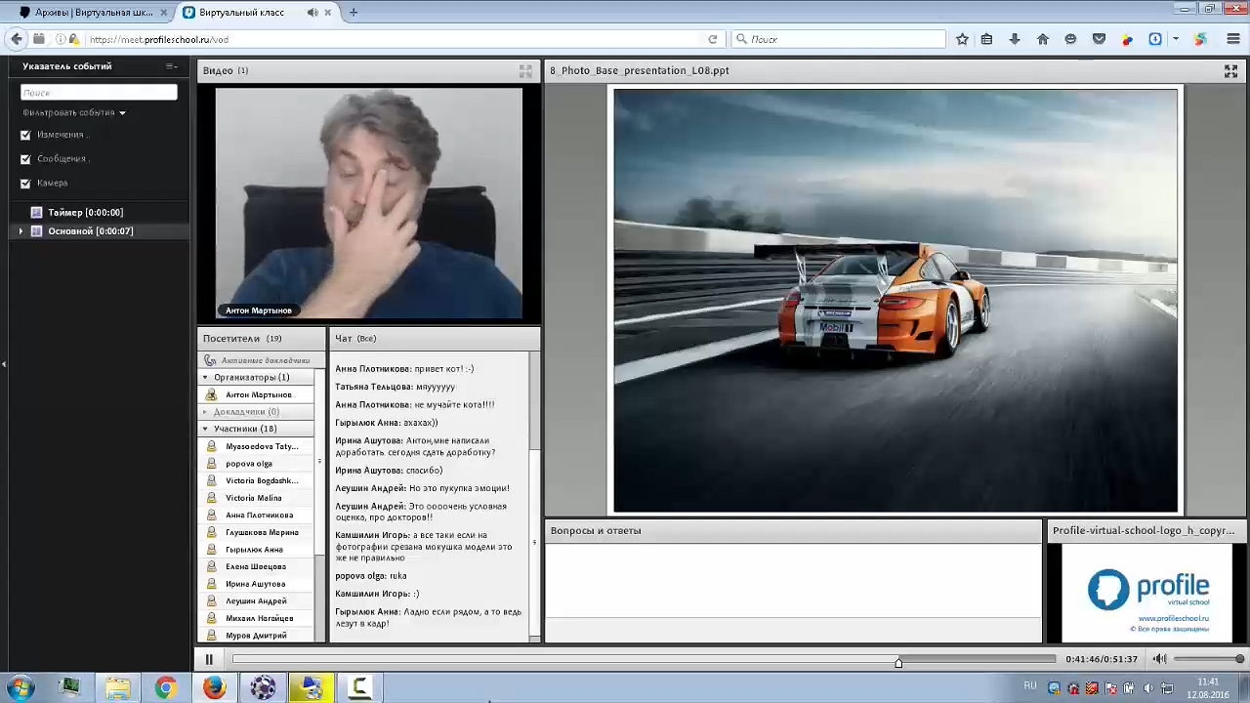The image size is (1250, 703).
Task: Select the Таймер [0:00:00] event
Action: pyautogui.click(x=85, y=212)
